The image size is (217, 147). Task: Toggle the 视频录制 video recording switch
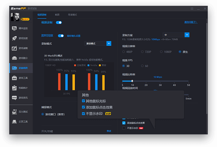tap(59, 23)
